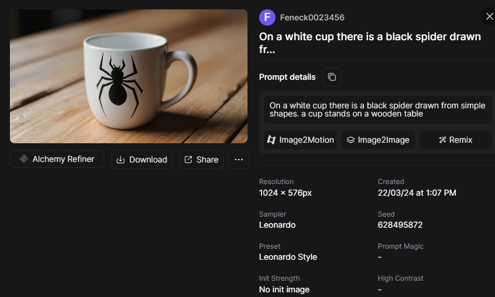
Task: Share this generated image
Action: pos(201,160)
